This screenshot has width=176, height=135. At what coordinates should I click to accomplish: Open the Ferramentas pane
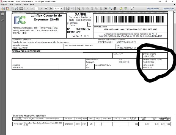pos(153,9)
